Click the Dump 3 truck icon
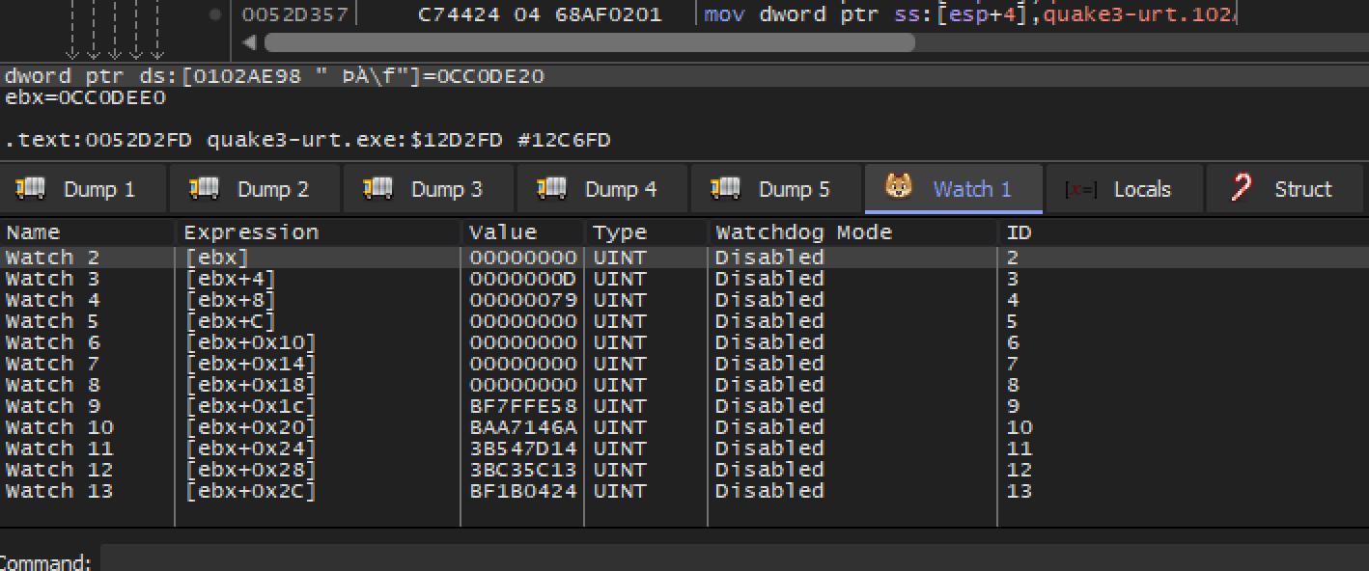The width and height of the screenshot is (1369, 571). click(x=378, y=187)
